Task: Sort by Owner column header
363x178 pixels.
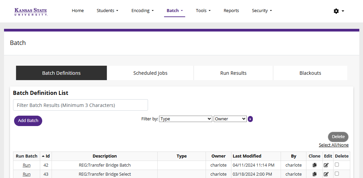Action: click(219, 156)
